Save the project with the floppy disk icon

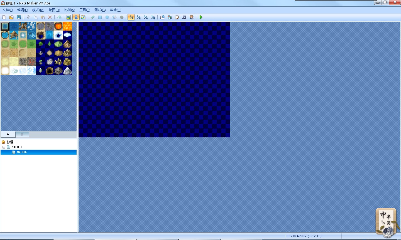point(19,17)
